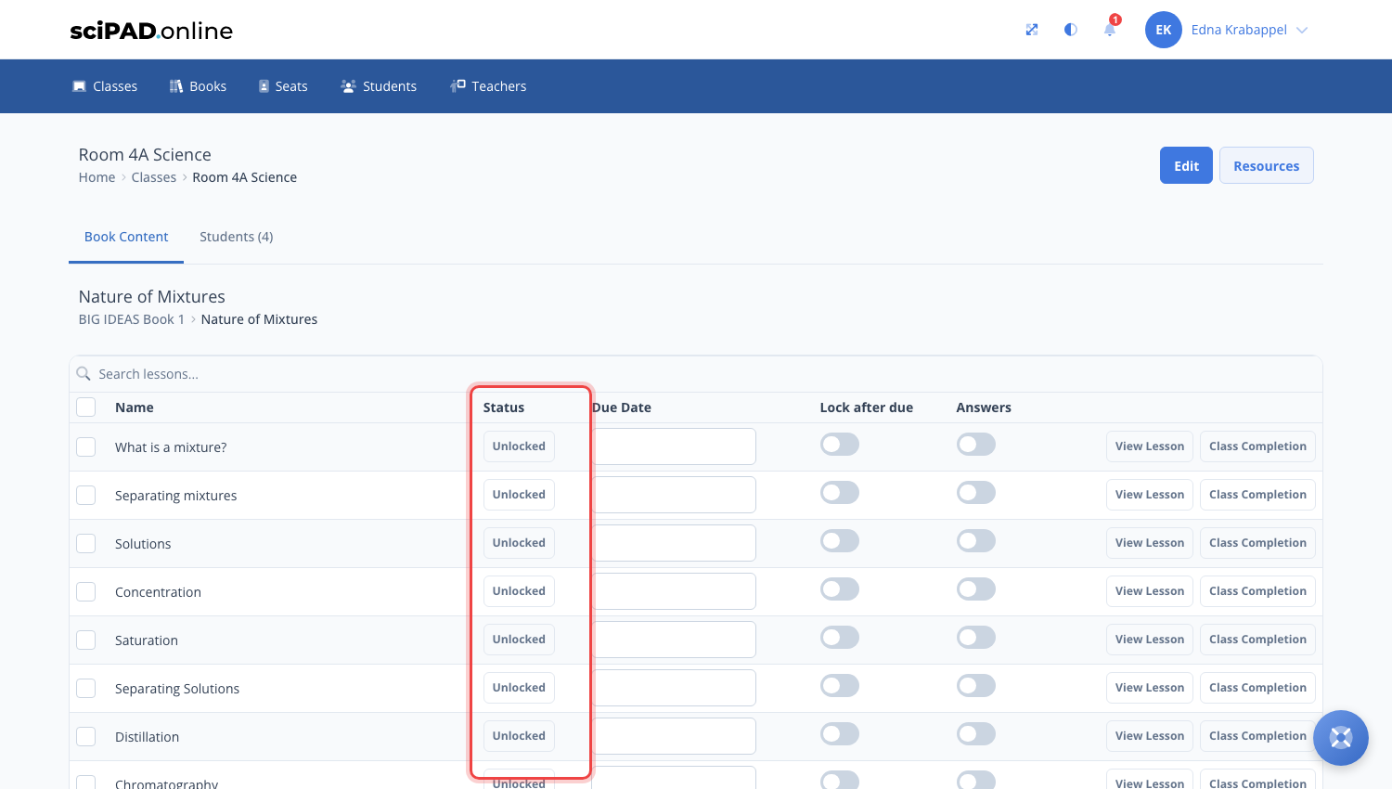
Task: Toggle Unlocked status for Separating mixtures
Action: tap(519, 495)
